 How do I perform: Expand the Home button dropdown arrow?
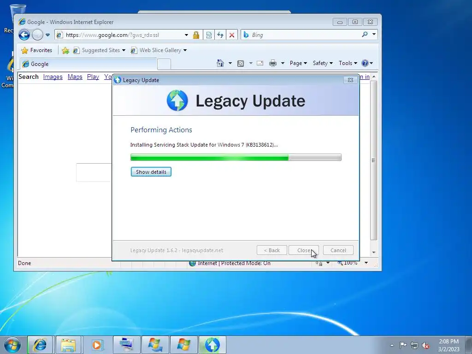pyautogui.click(x=230, y=63)
